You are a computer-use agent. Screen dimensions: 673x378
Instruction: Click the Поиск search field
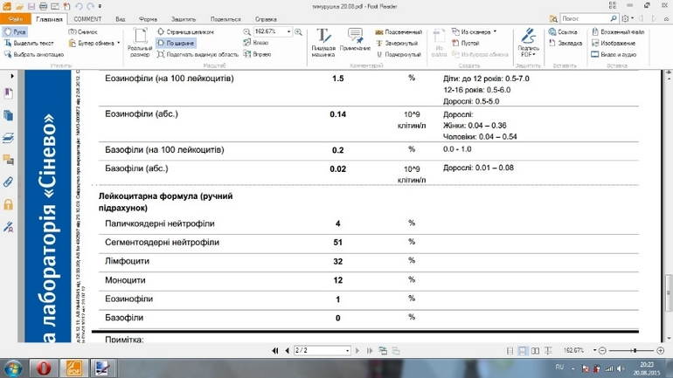tap(584, 18)
